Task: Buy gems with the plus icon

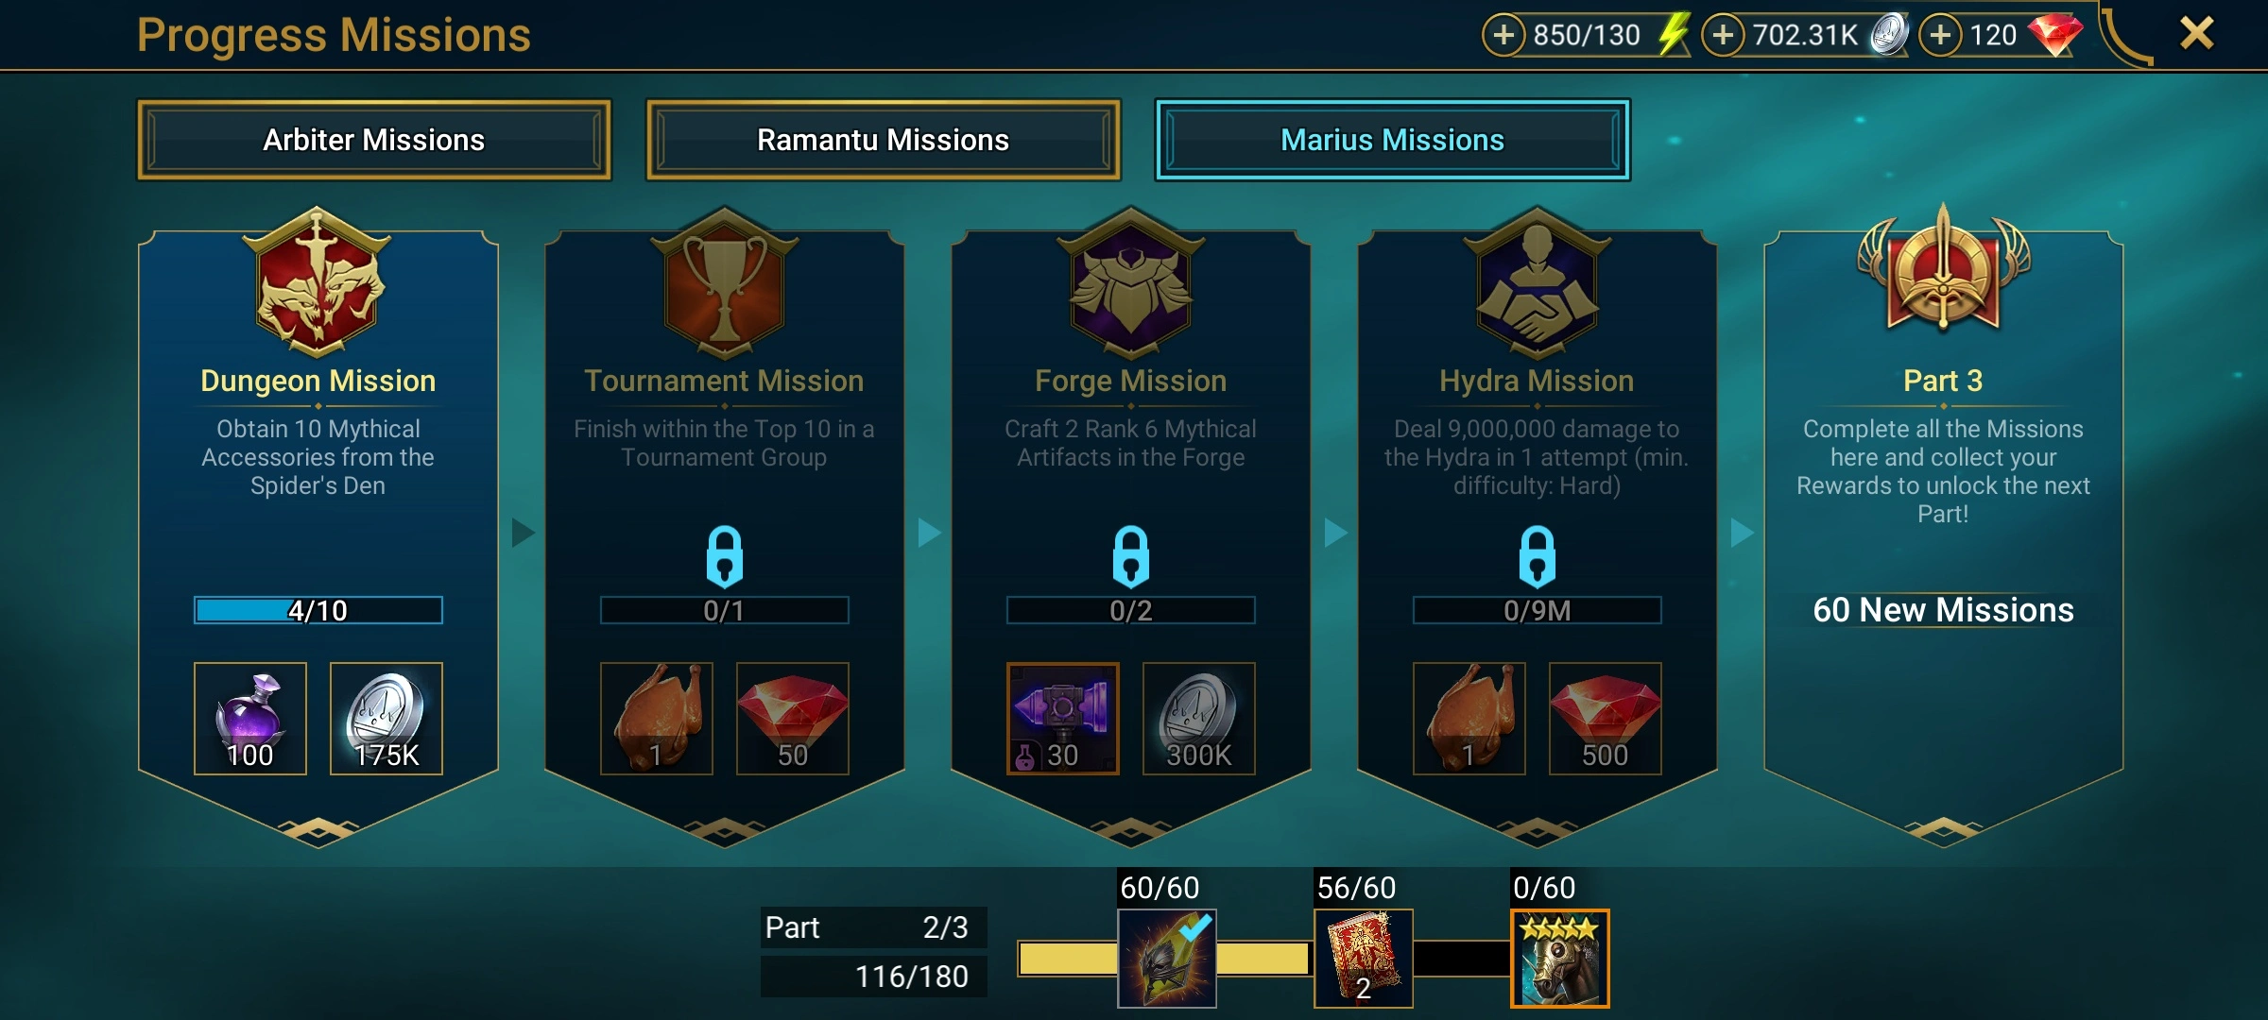Action: pyautogui.click(x=1940, y=35)
